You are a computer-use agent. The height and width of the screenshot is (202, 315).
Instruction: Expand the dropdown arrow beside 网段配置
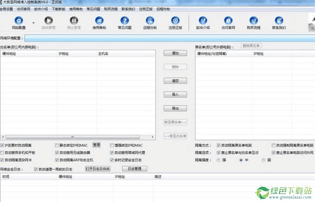click(34, 23)
